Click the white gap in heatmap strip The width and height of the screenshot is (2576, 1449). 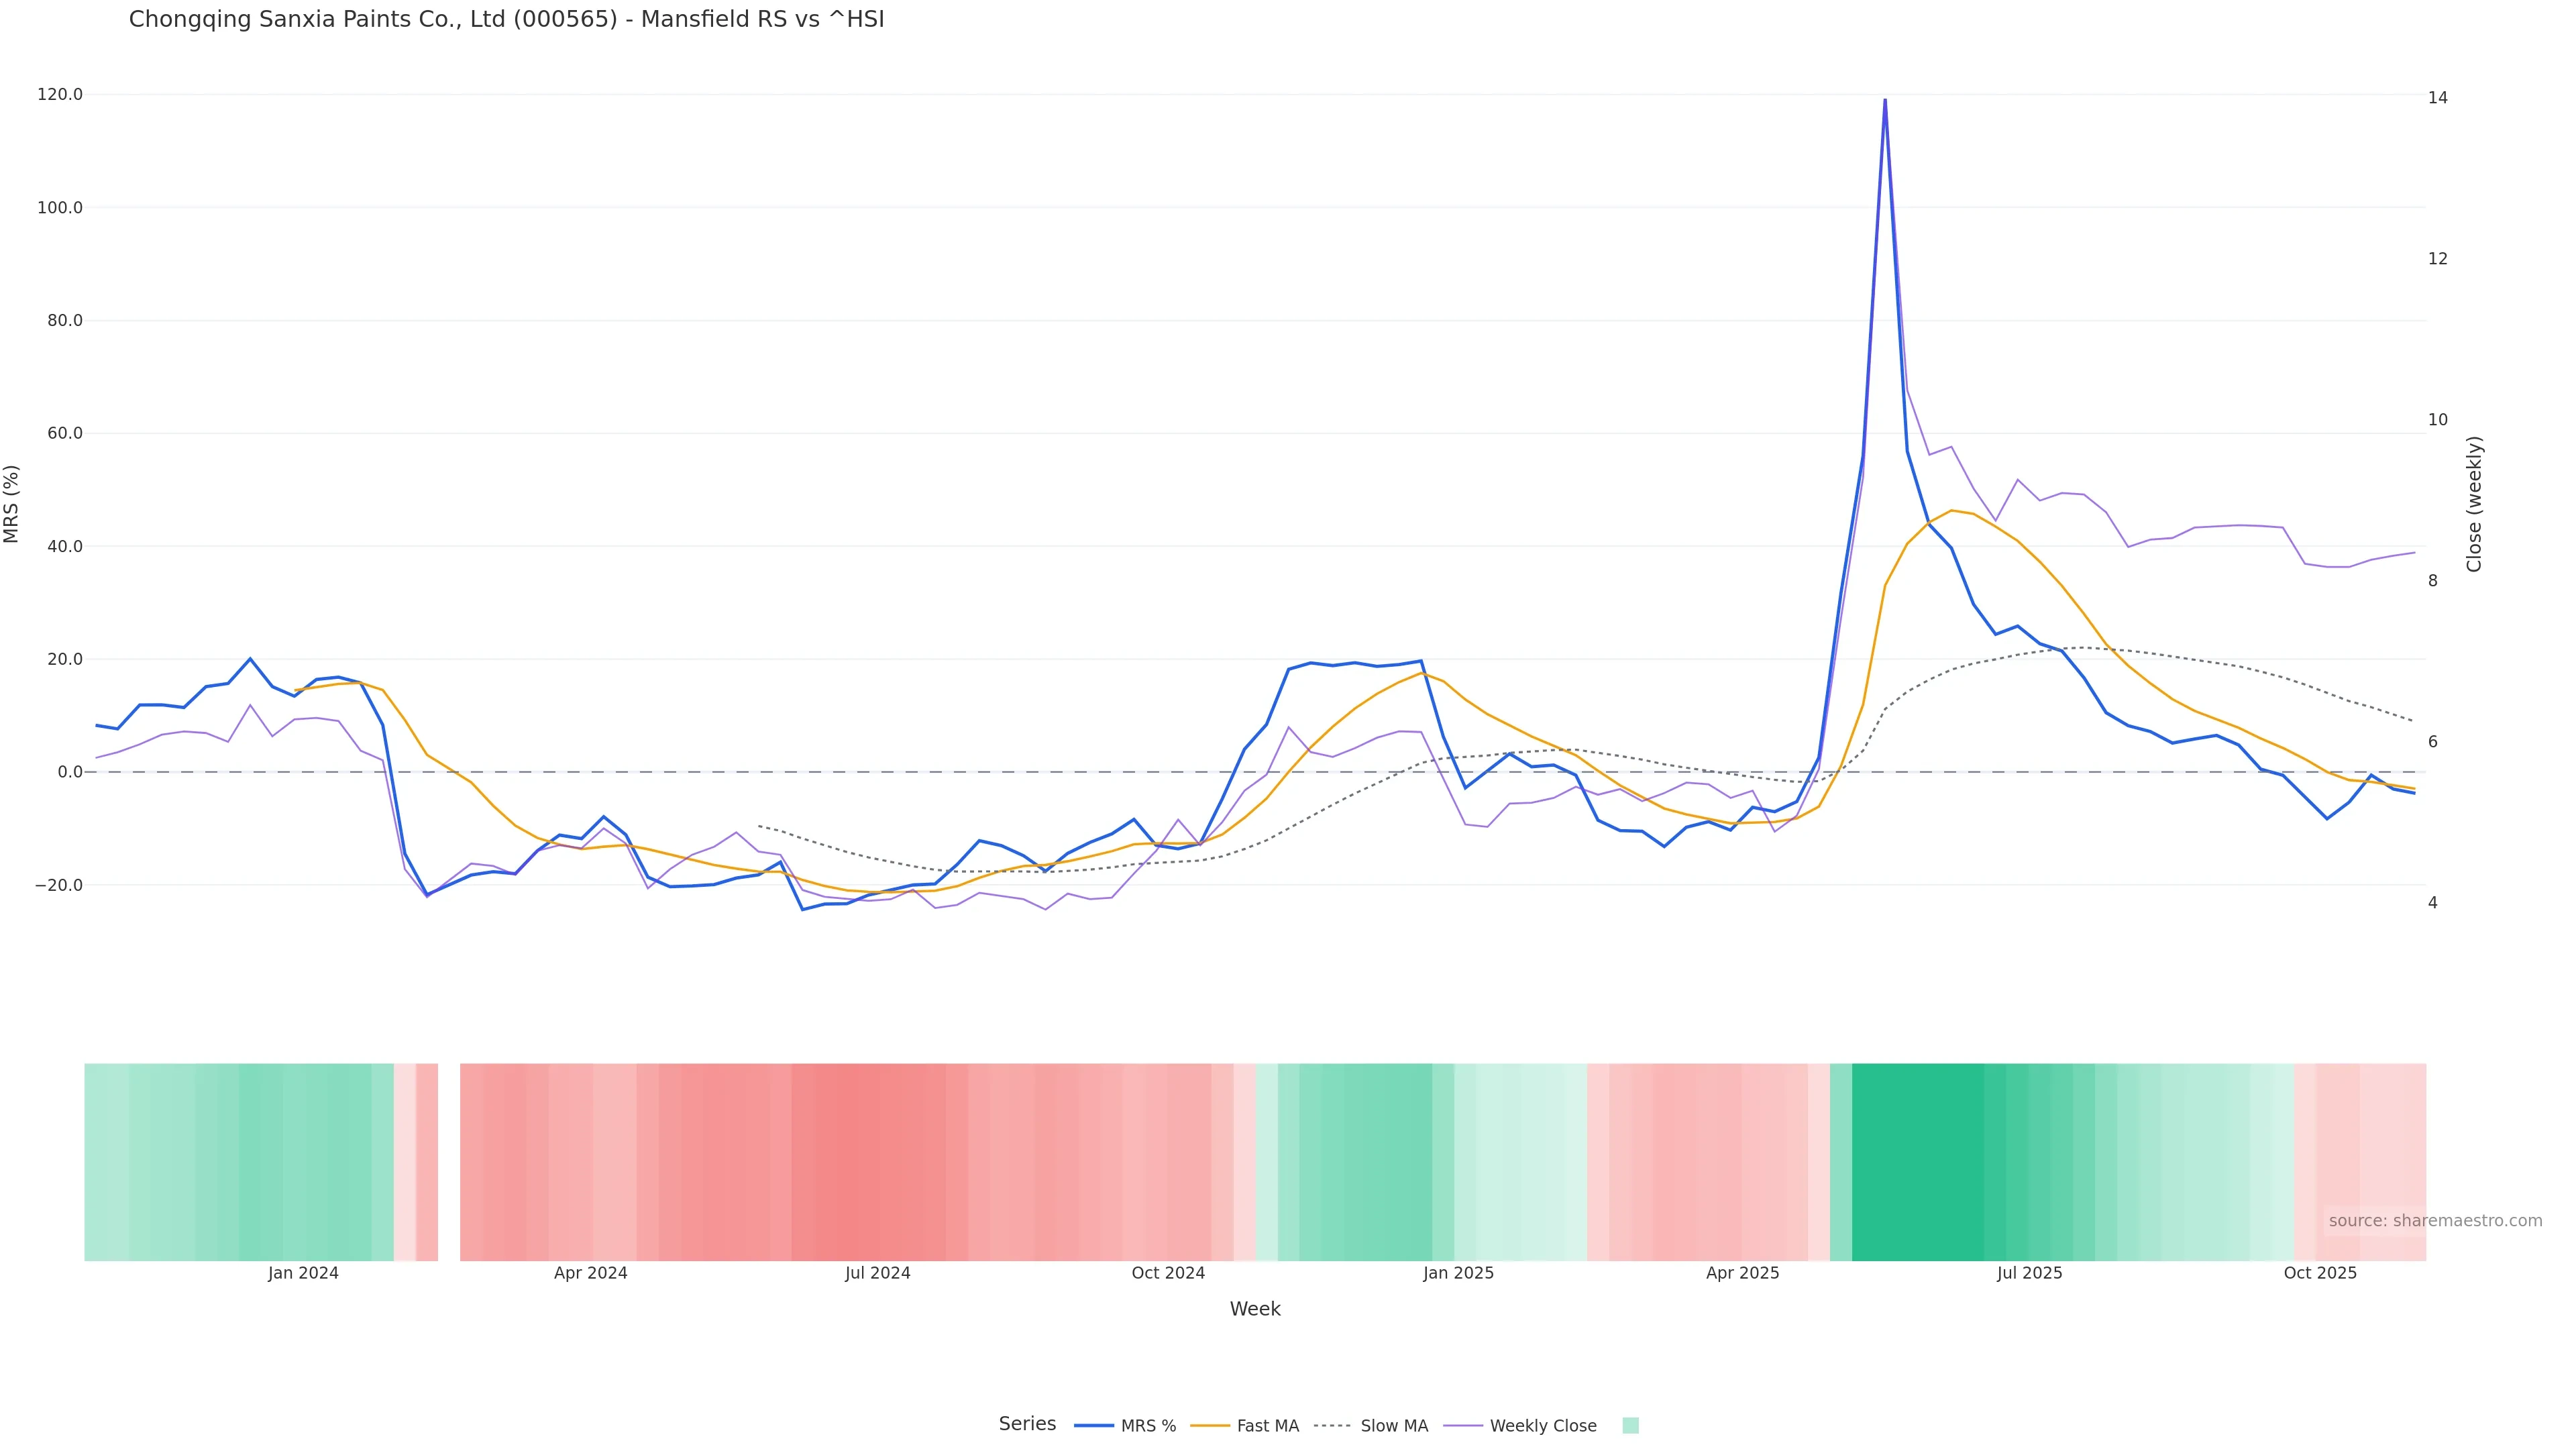click(x=449, y=1161)
